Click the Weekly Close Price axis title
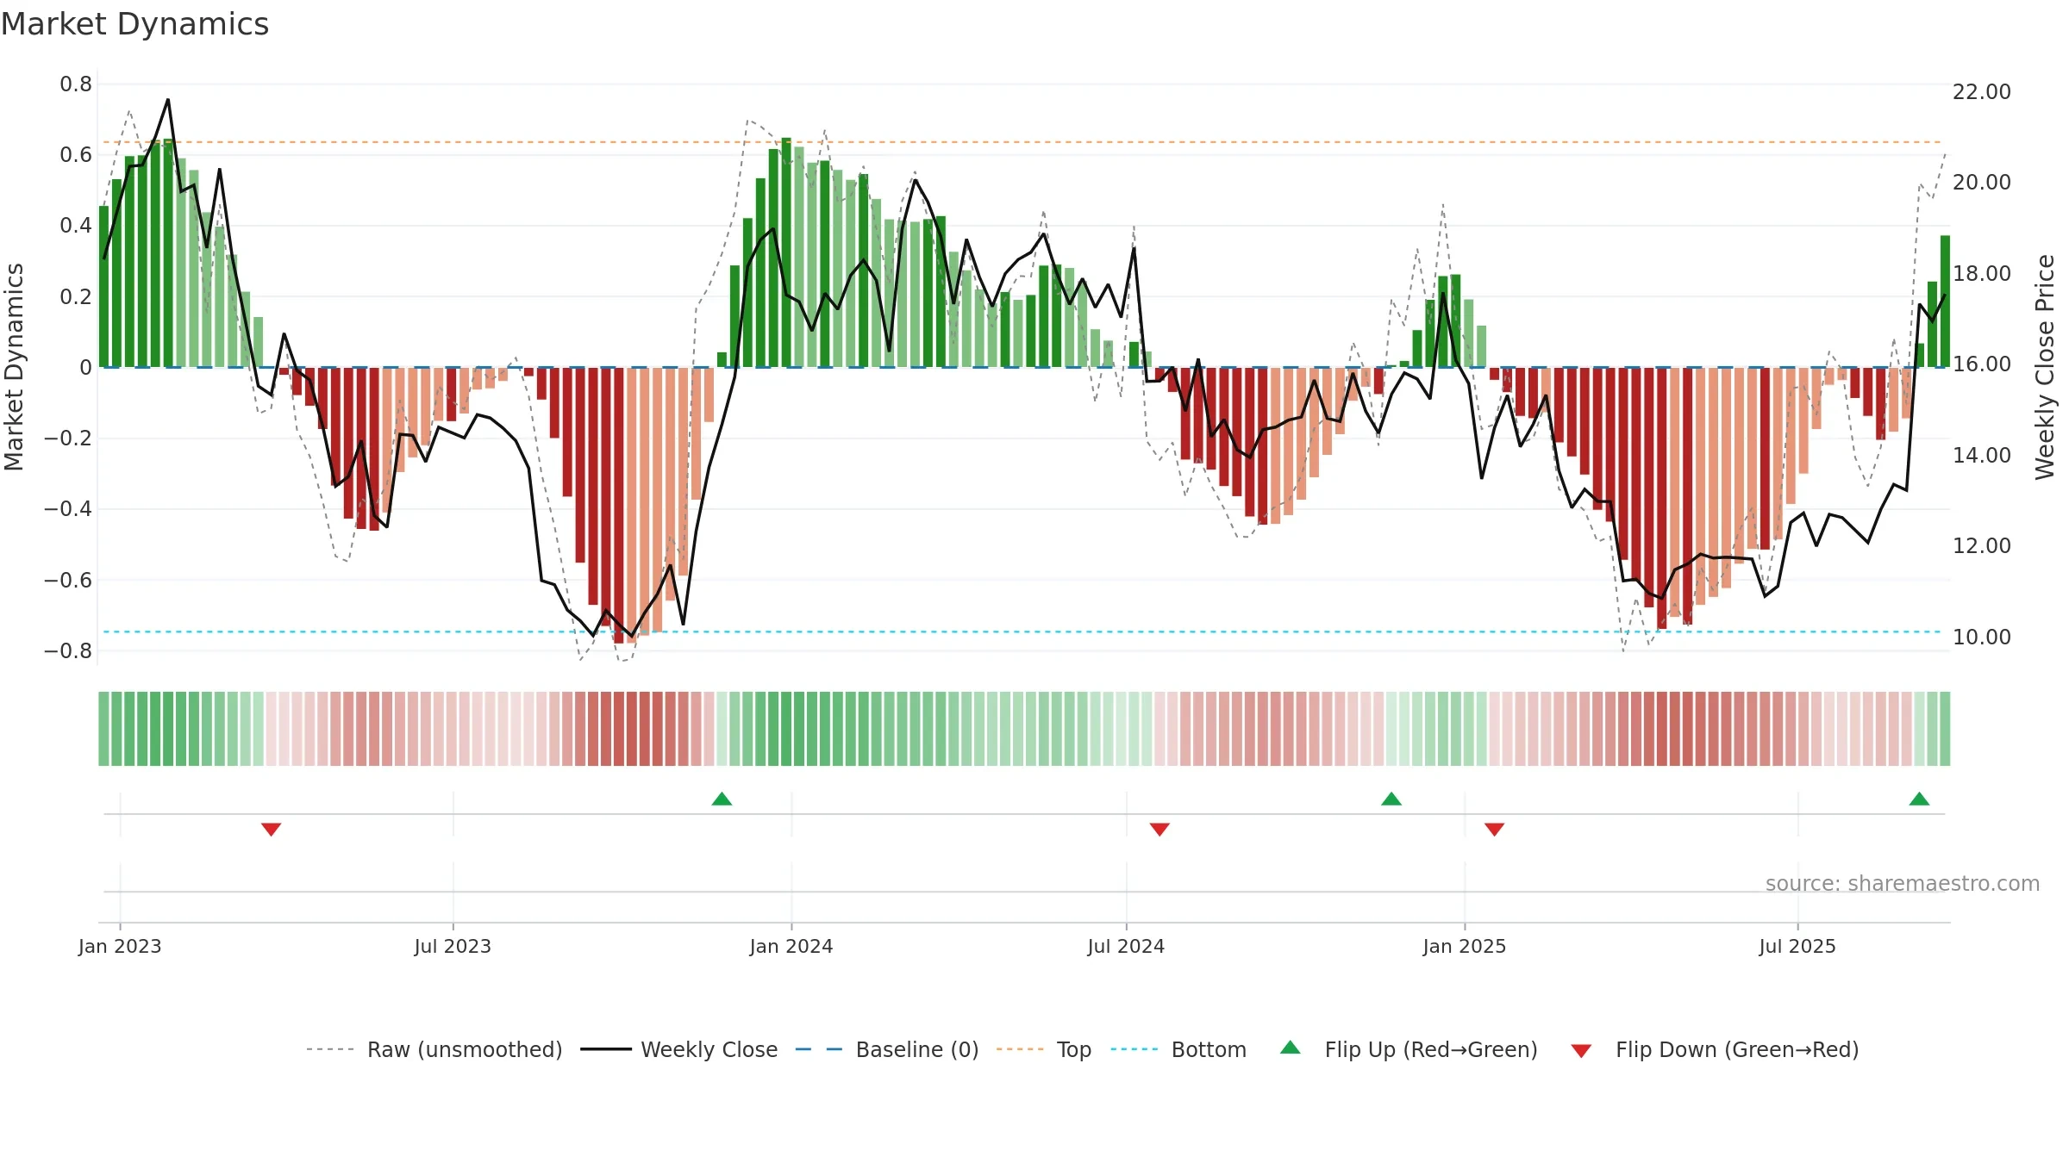 coord(2045,367)
